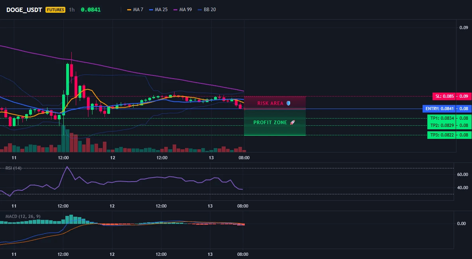Click the tall green spike candle near 12:00 on the 11th
472x259 pixels.
point(67,79)
